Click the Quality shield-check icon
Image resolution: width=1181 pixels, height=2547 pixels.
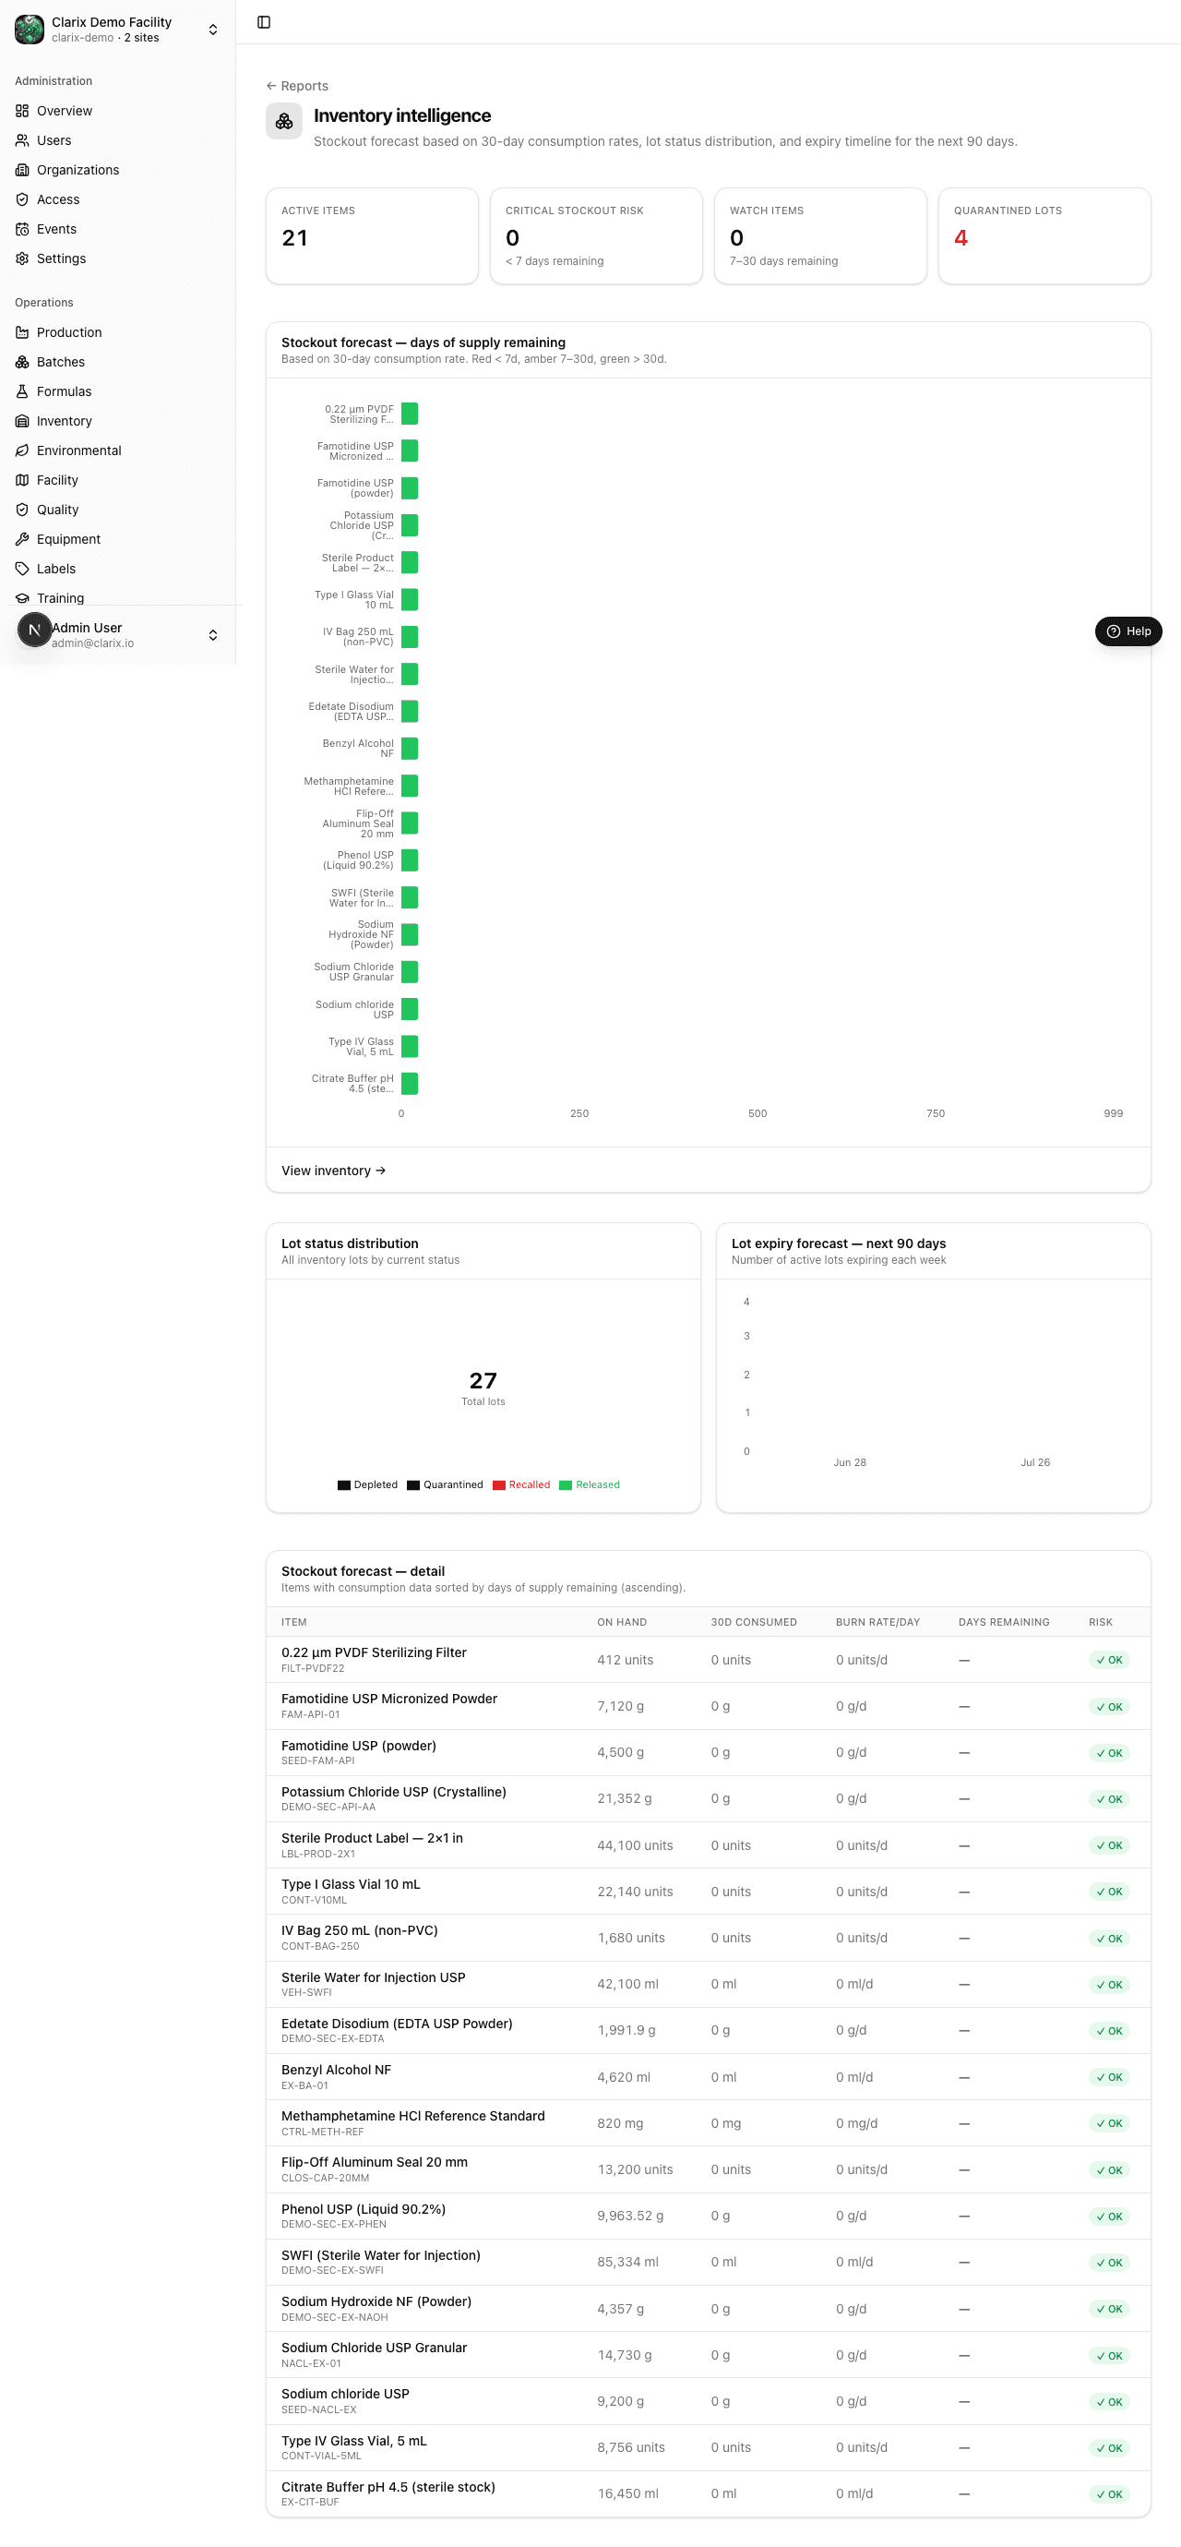[22, 511]
